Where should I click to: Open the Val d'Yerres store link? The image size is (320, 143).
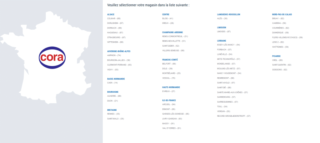pyautogui.click(x=172, y=128)
